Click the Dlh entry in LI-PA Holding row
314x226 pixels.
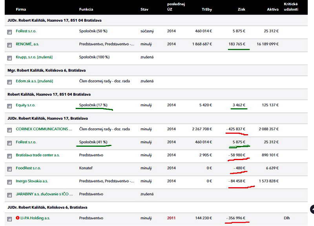pos(287,218)
